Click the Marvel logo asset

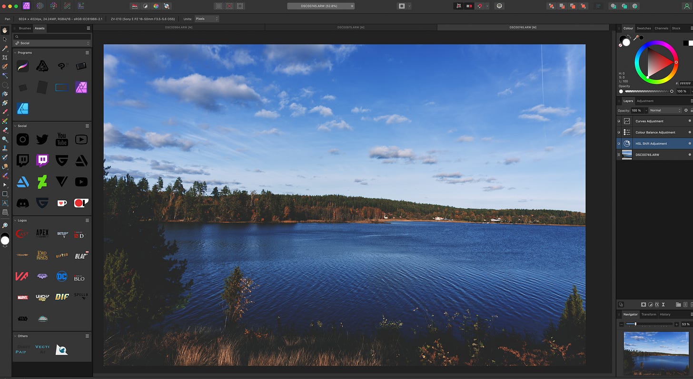(22, 297)
